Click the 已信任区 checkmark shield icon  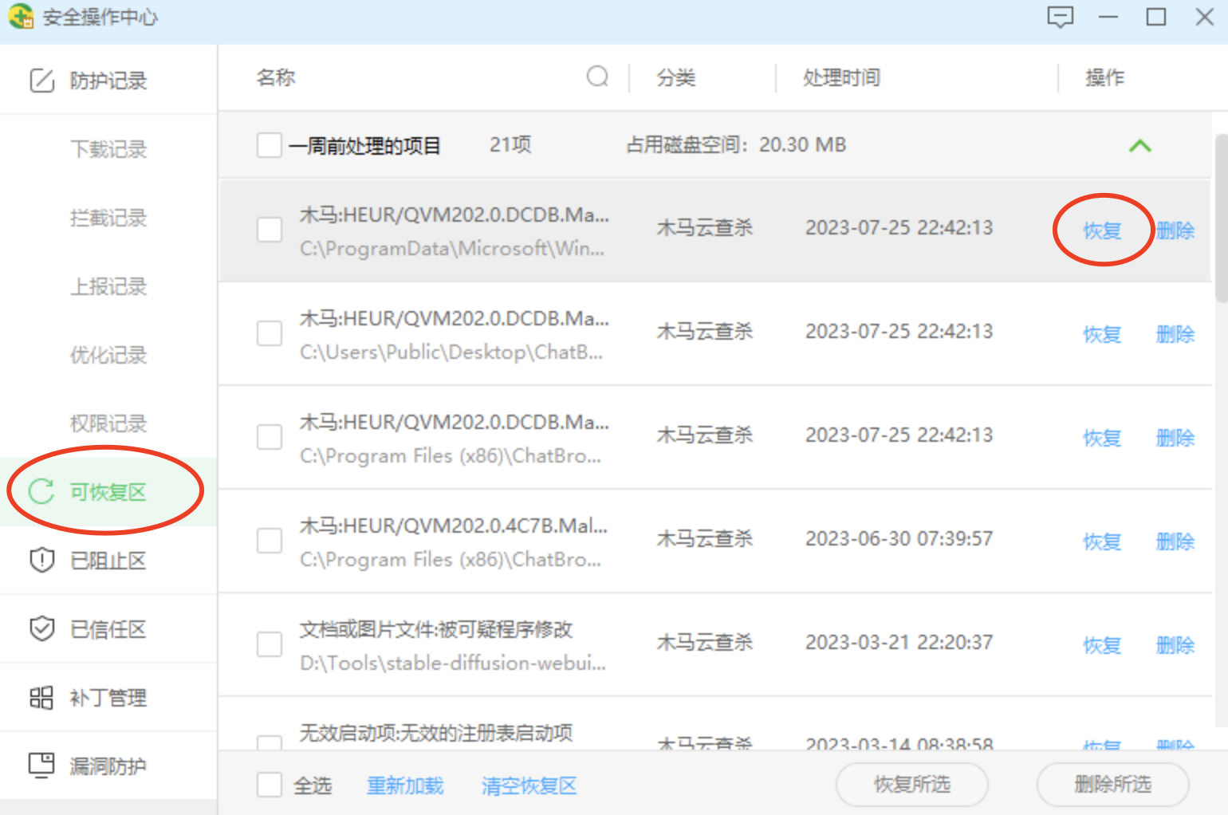(x=41, y=628)
